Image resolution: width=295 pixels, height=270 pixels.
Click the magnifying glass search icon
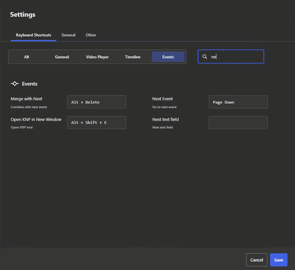pos(205,57)
